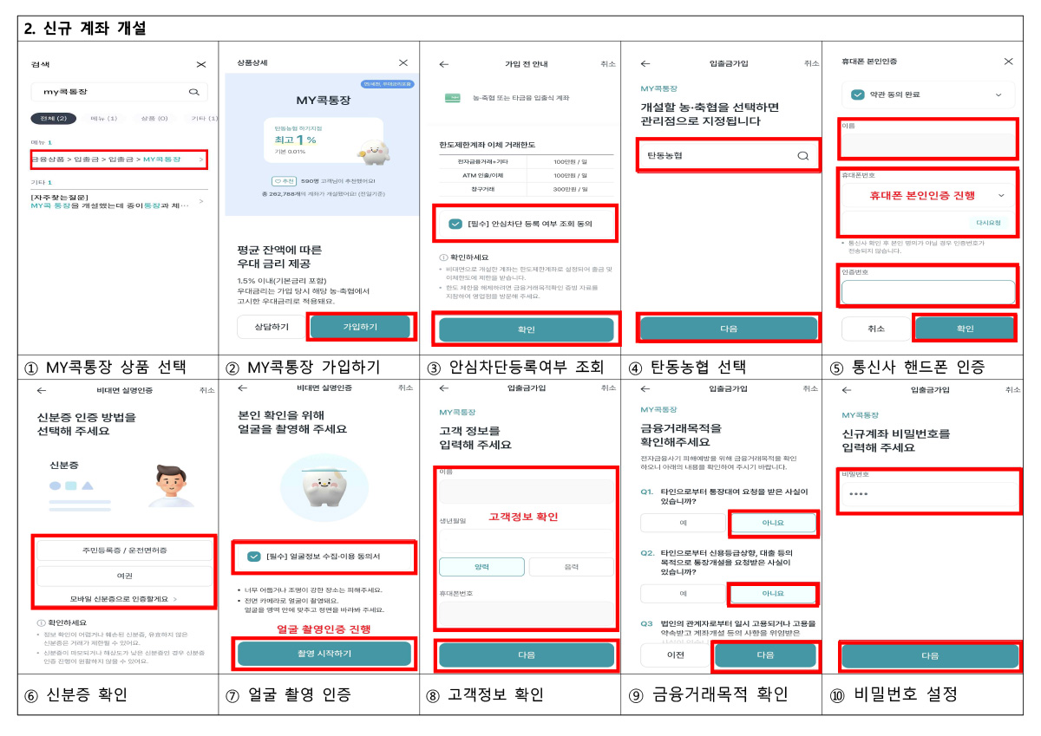Click 다음 on 신규계좌 비밀번호 screen
1041x736 pixels.
click(x=930, y=656)
